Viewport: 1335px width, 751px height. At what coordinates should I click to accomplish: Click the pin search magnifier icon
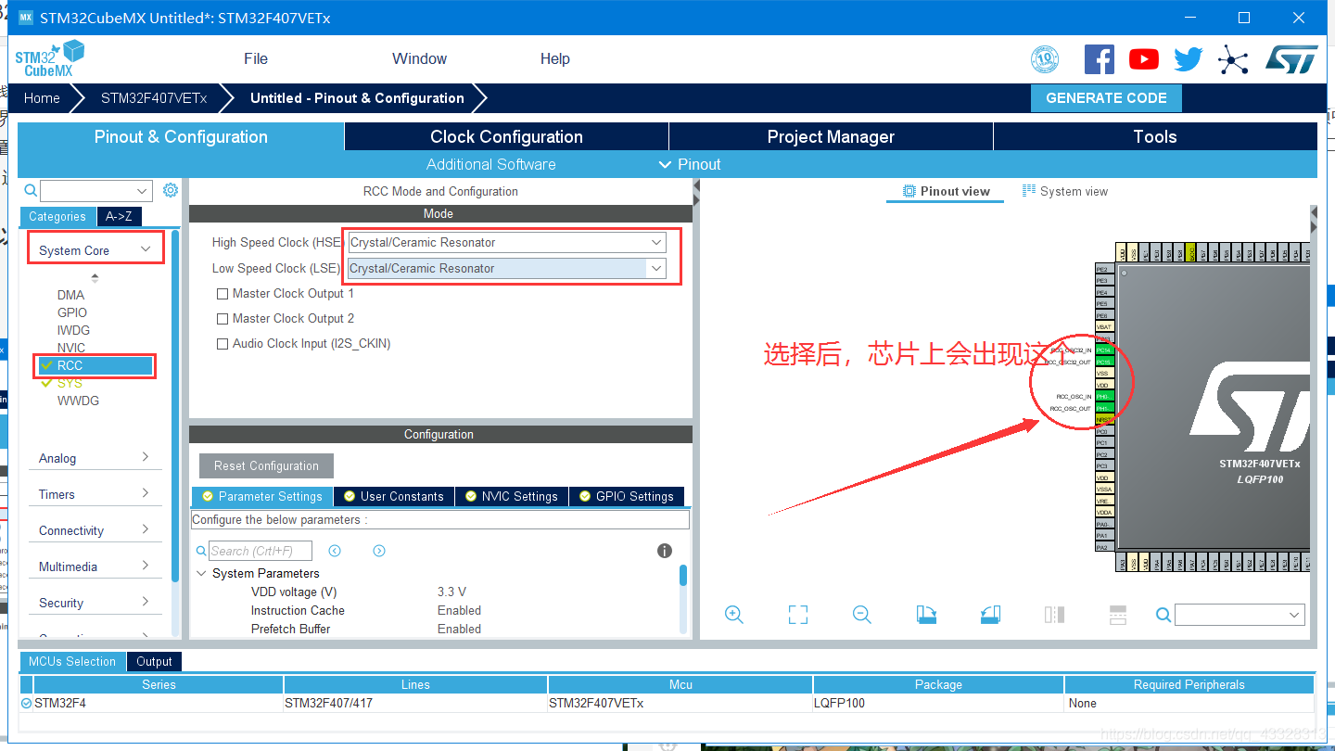point(1163,615)
